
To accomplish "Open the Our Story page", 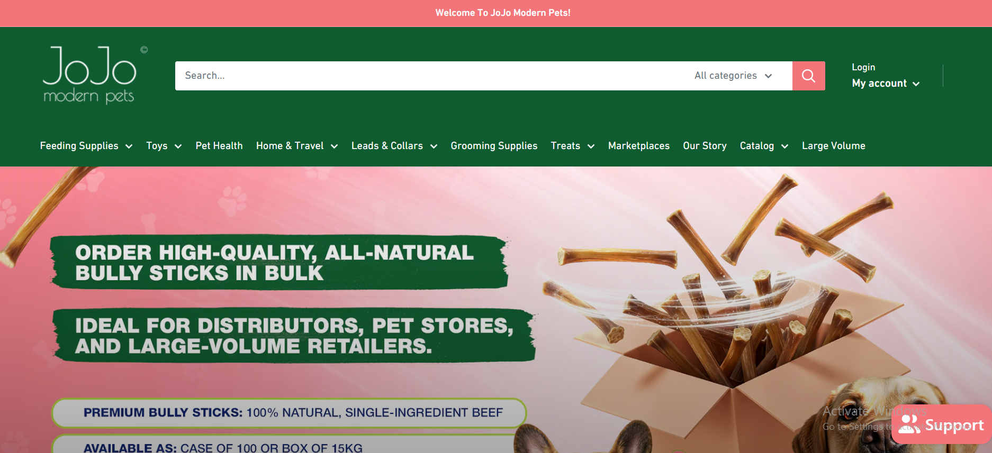I will tap(705, 146).
